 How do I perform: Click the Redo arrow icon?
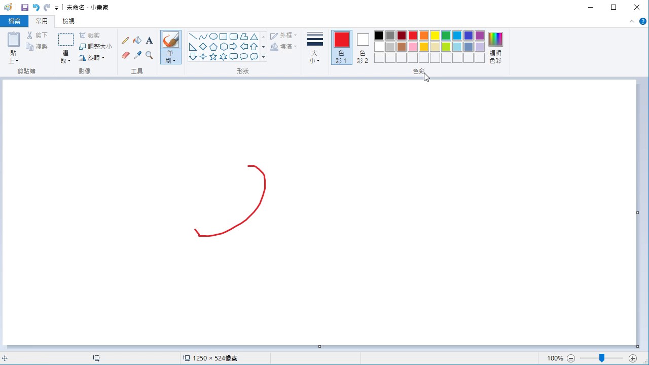pyautogui.click(x=47, y=8)
